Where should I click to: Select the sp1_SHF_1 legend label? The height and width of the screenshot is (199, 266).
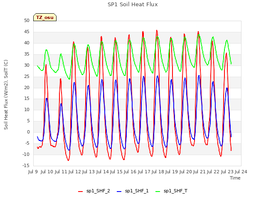(x=137, y=191)
